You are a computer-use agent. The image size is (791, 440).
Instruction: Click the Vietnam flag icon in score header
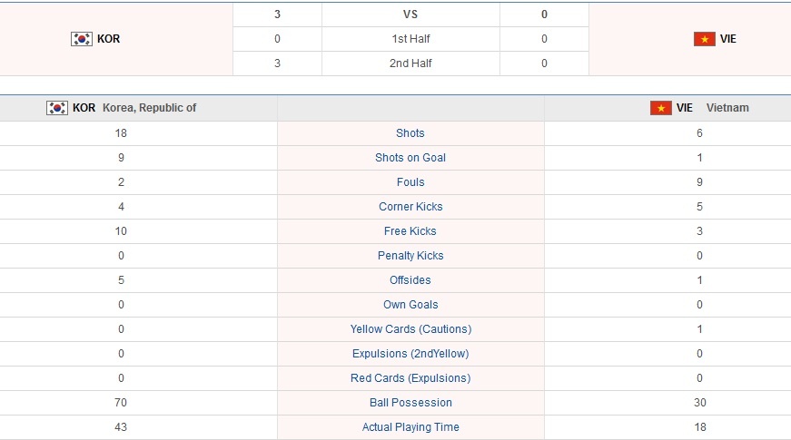pyautogui.click(x=704, y=39)
